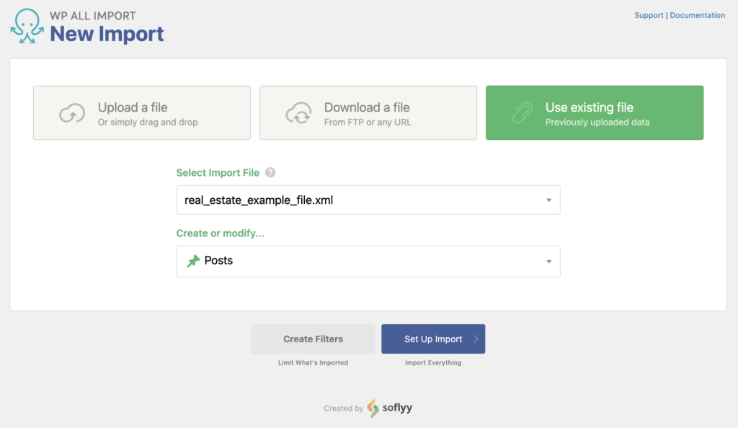
Task: Click the New Import heading
Action: tap(108, 34)
